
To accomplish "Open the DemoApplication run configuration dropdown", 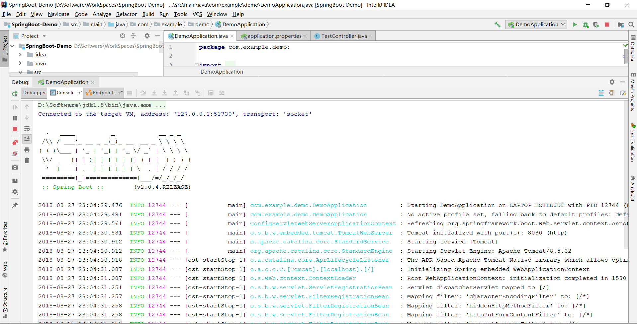I will (x=536, y=25).
